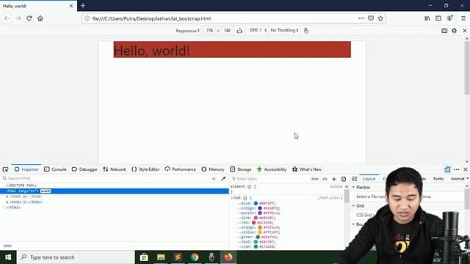Open Firefox hamburger menu
Image resolution: width=470 pixels, height=264 pixels.
pos(463,18)
